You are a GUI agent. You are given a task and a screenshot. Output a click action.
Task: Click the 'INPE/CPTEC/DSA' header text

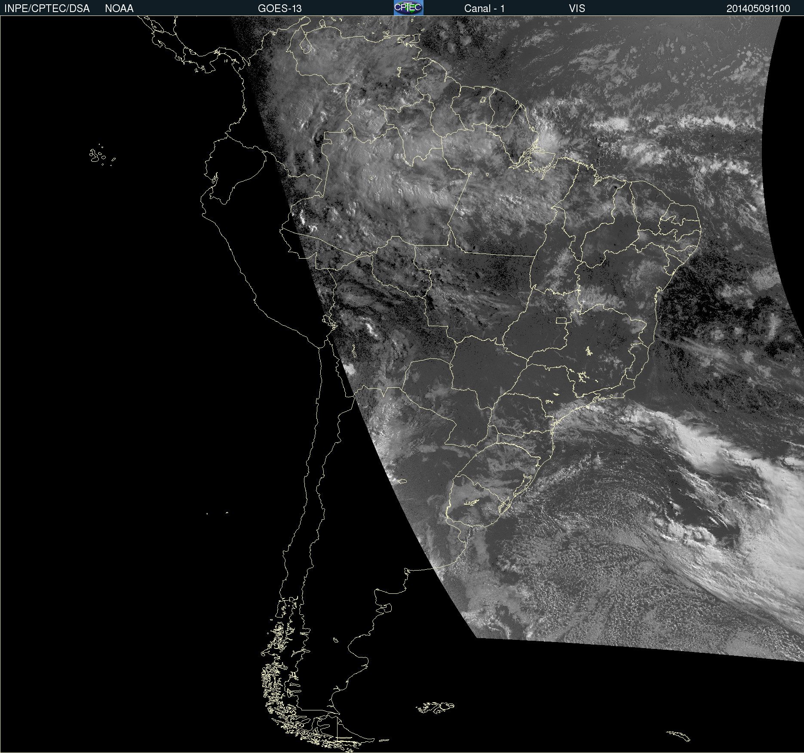47,9
